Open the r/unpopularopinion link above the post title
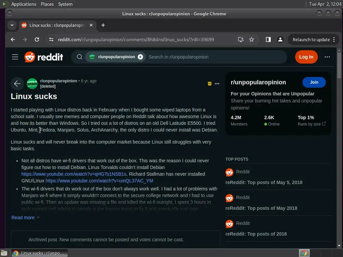343x257 pixels. 59,81
